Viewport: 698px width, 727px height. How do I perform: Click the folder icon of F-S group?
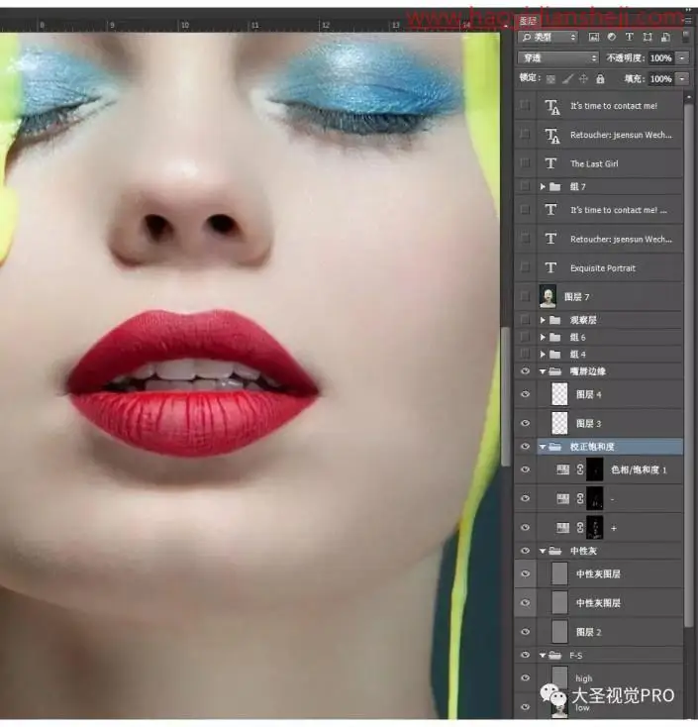(x=554, y=655)
